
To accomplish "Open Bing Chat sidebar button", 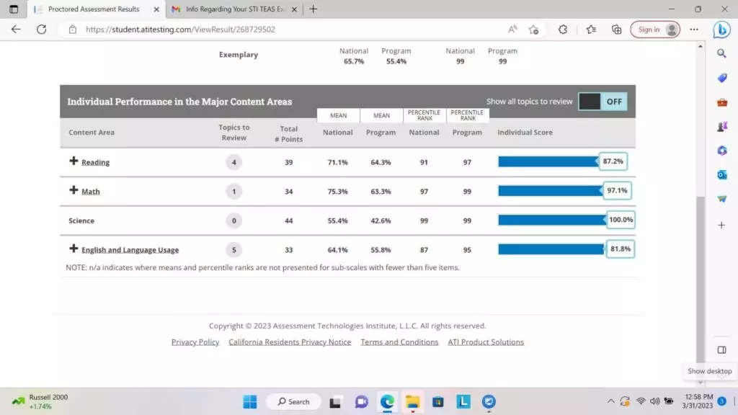I will pos(721,29).
